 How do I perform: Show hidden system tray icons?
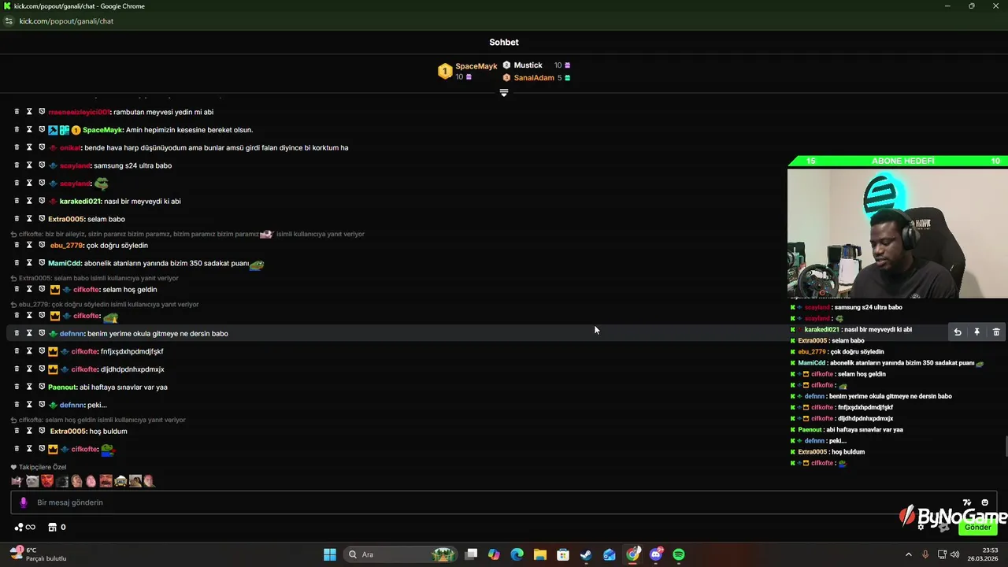point(908,554)
